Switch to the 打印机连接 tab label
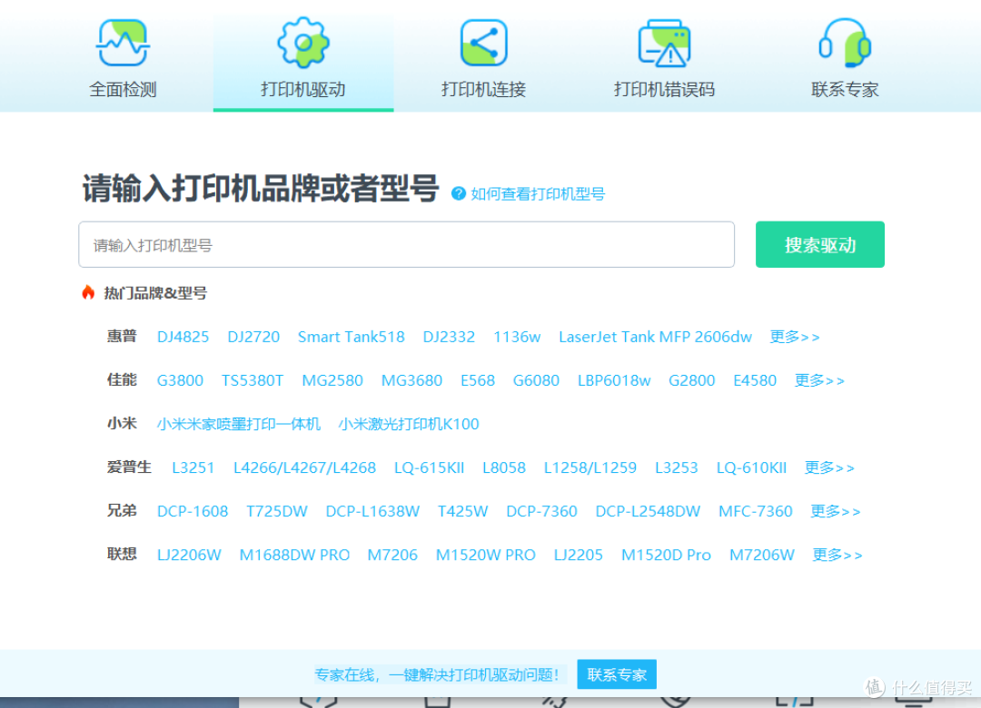The height and width of the screenshot is (708, 981). (x=483, y=90)
